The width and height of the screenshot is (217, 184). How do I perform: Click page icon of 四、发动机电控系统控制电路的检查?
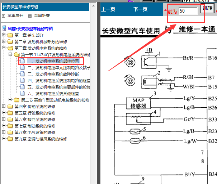point(23,80)
